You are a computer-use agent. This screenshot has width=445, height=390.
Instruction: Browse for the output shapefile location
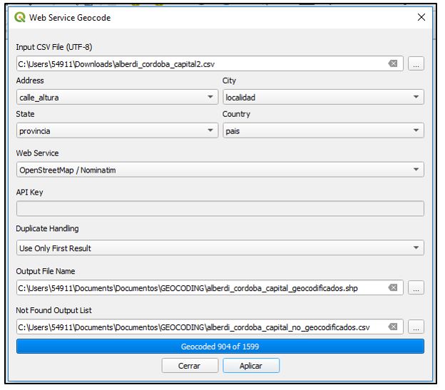pyautogui.click(x=416, y=287)
